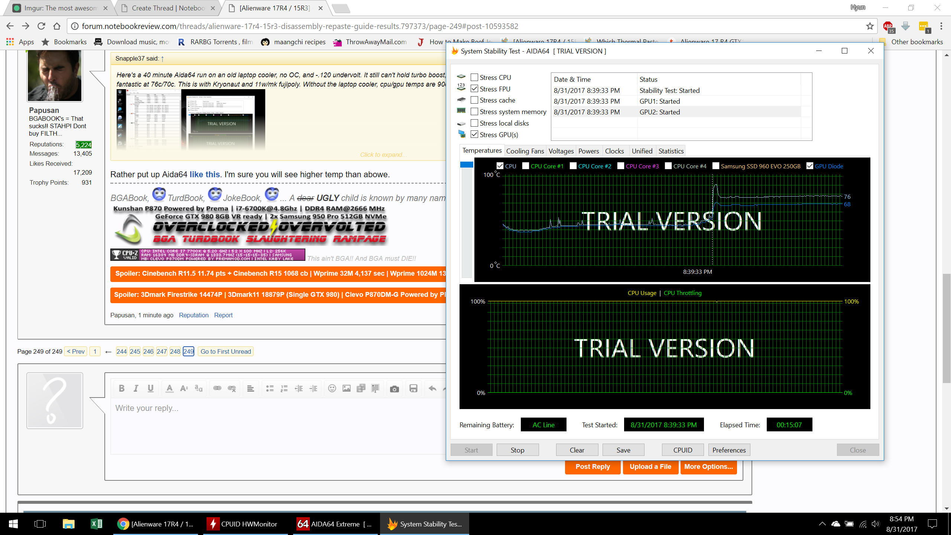
Task: Click Save button in AIDA64
Action: (x=623, y=450)
